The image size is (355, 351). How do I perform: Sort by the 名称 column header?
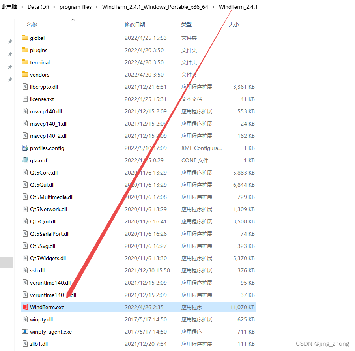(x=32, y=24)
